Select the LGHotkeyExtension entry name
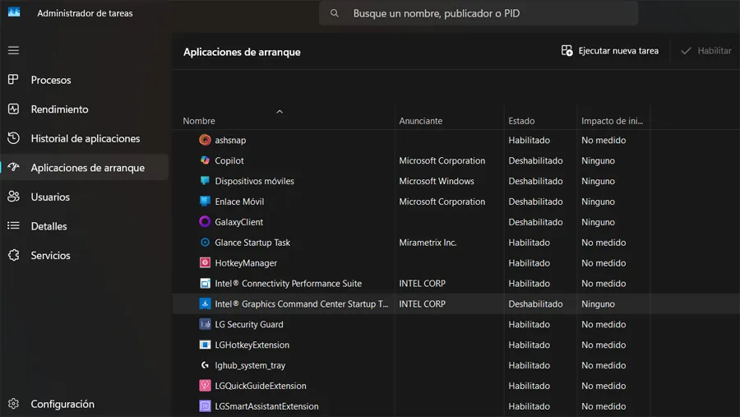The width and height of the screenshot is (740, 417). (x=252, y=345)
